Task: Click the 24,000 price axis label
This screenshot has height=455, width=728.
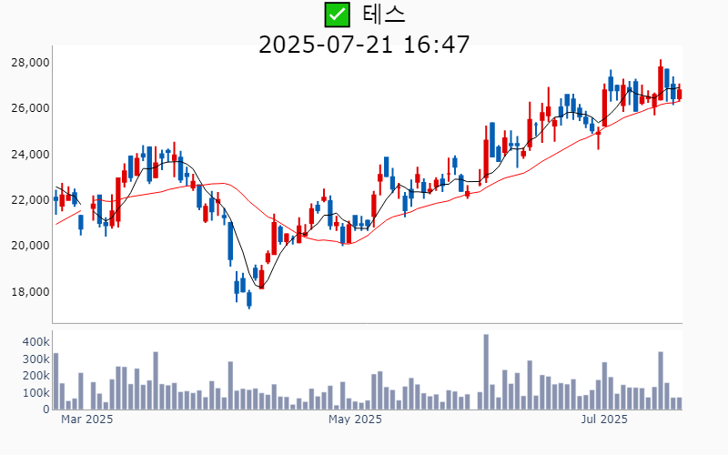Action: click(30, 154)
